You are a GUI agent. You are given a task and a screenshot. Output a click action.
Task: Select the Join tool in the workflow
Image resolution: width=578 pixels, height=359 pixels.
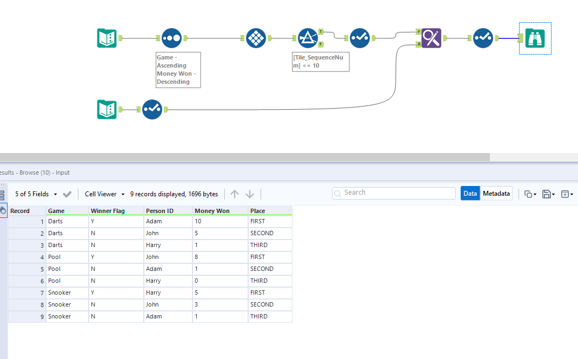click(x=431, y=38)
